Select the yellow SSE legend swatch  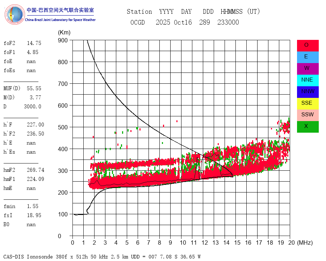(x=308, y=104)
